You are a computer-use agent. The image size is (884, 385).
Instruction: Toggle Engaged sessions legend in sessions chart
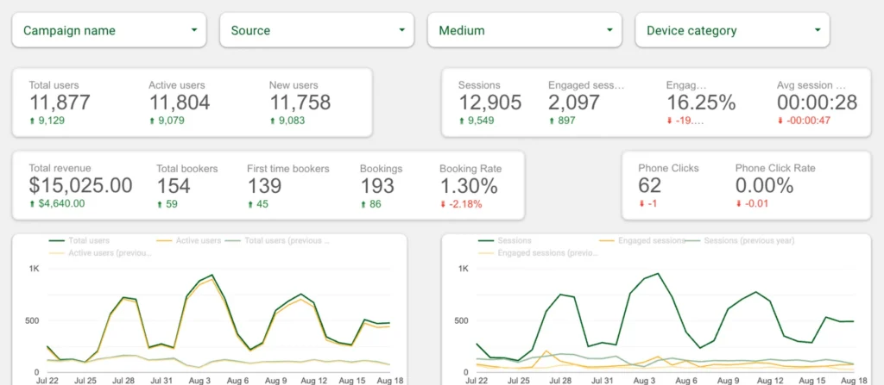[x=642, y=241]
